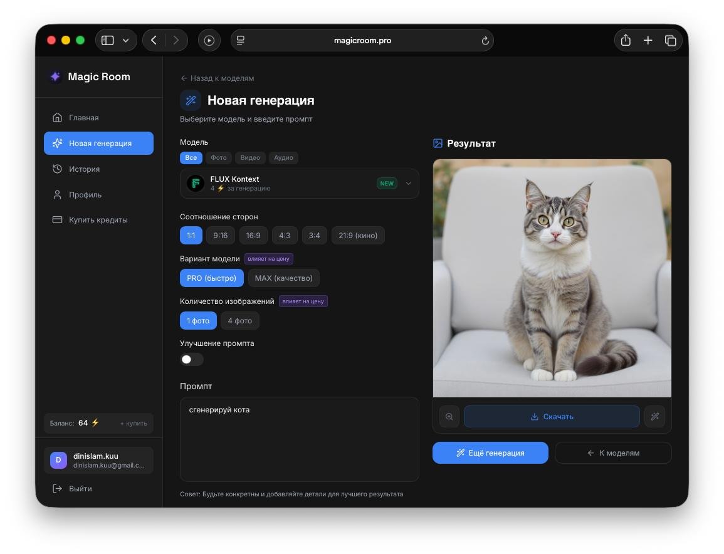
Task: Log out with the Выйти link
Action: tap(80, 488)
